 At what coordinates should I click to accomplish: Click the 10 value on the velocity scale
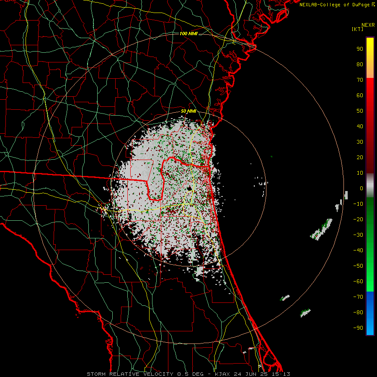tap(360, 173)
